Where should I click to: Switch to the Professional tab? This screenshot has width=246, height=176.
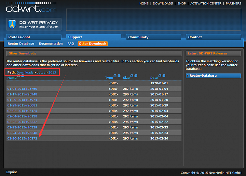coord(34,37)
